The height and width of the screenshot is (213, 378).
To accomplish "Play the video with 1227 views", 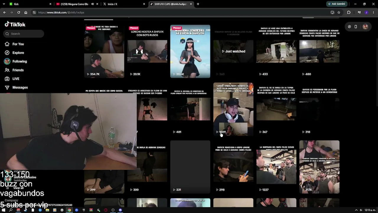I will click(276, 167).
